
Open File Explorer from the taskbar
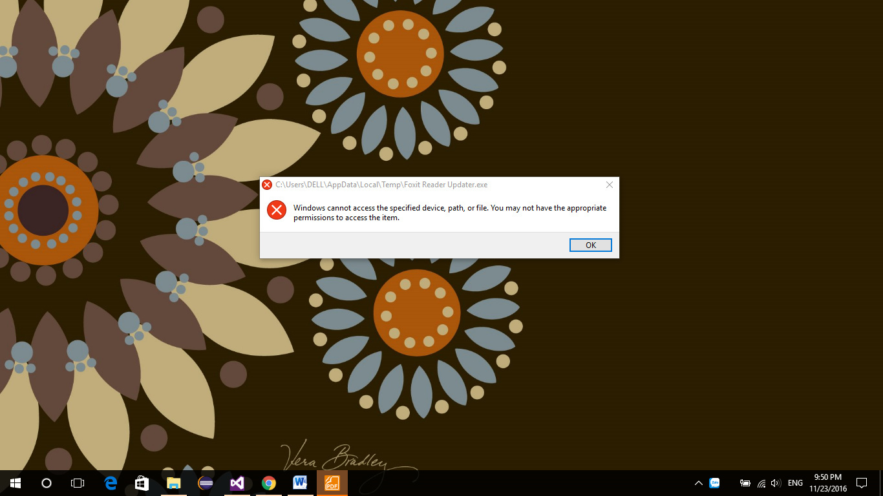(173, 483)
